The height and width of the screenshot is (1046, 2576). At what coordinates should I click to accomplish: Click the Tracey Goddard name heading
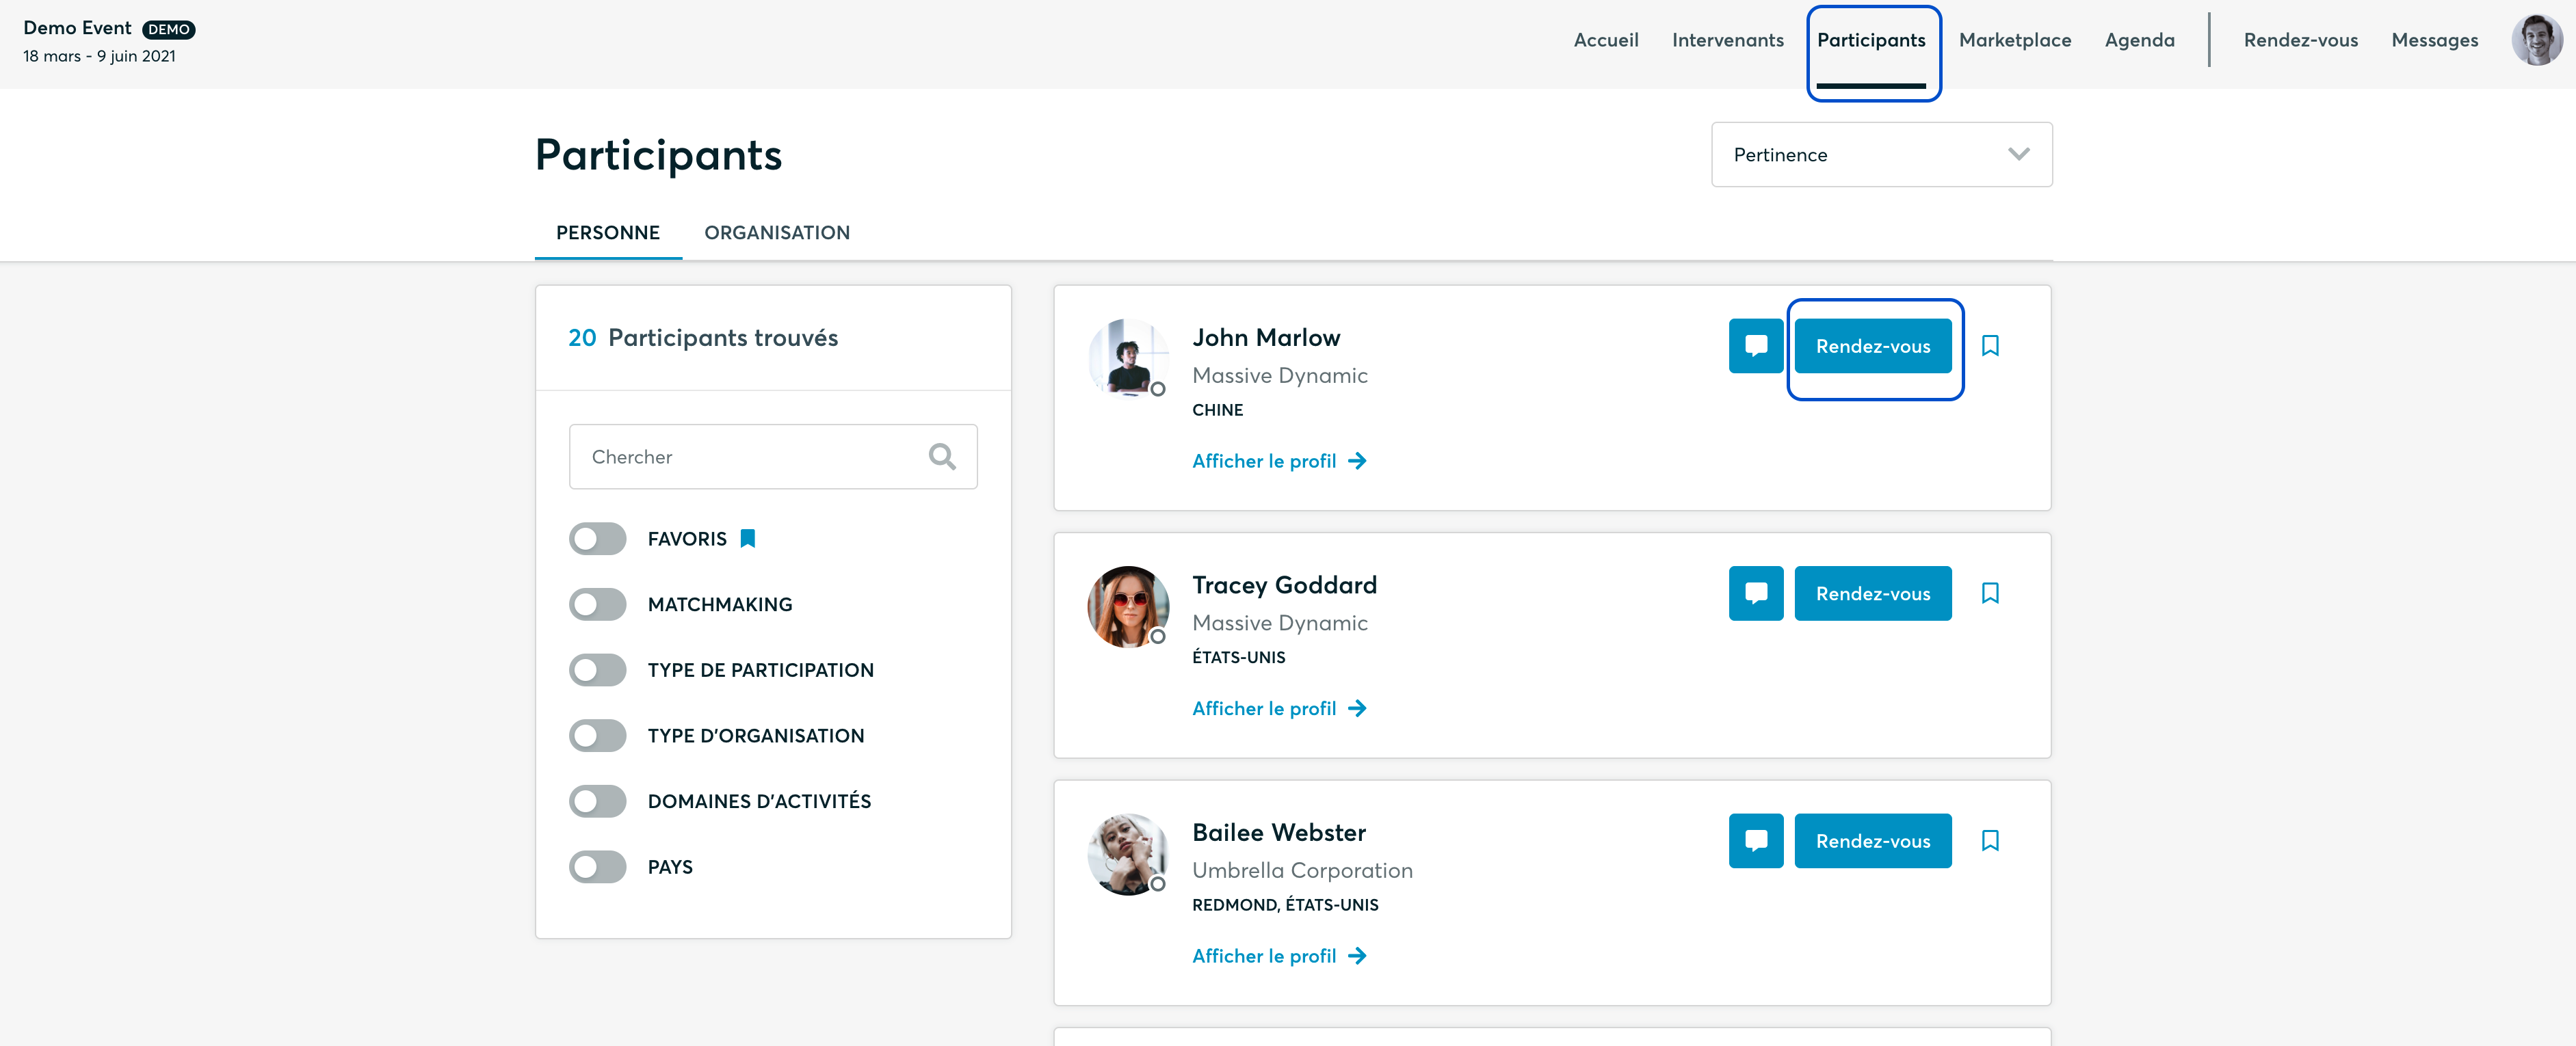click(x=1284, y=585)
